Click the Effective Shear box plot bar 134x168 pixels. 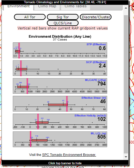pos(58,105)
